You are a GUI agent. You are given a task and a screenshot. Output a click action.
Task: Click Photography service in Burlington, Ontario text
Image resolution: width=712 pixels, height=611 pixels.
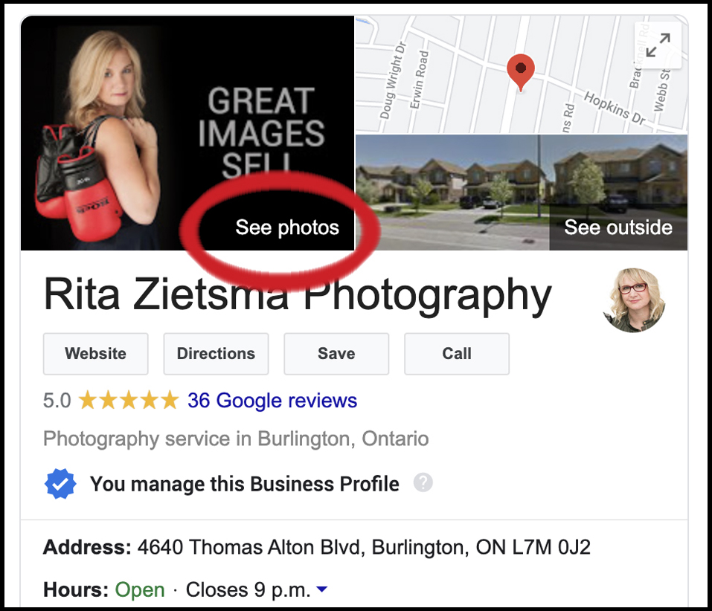[x=236, y=439]
